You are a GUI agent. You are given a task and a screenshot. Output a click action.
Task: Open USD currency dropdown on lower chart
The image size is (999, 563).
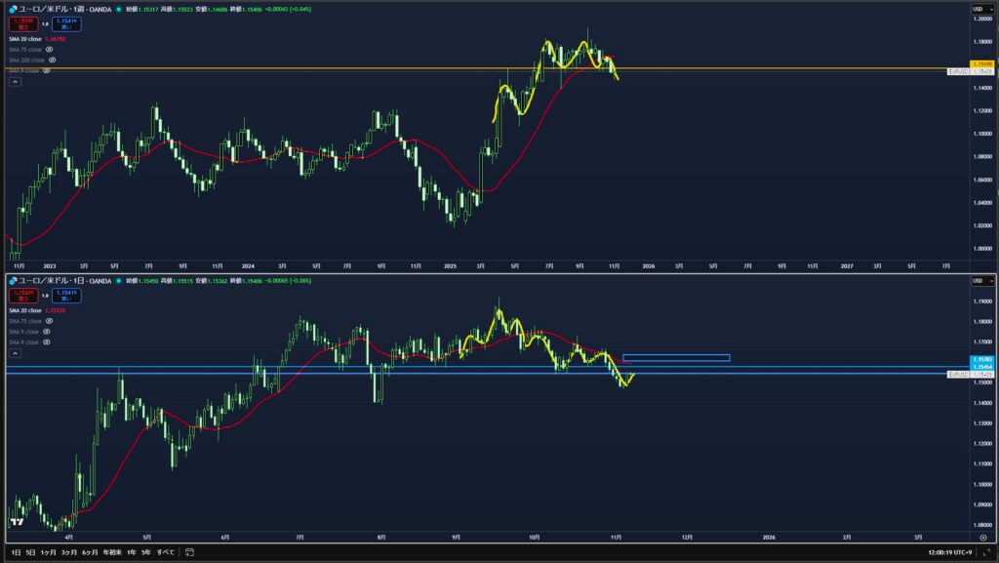coord(979,281)
